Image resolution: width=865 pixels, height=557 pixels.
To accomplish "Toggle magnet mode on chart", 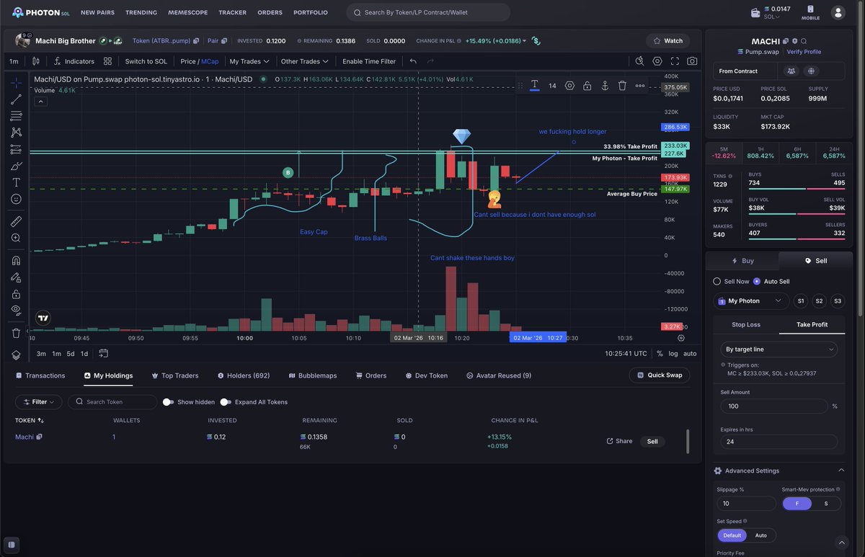I will [x=16, y=260].
